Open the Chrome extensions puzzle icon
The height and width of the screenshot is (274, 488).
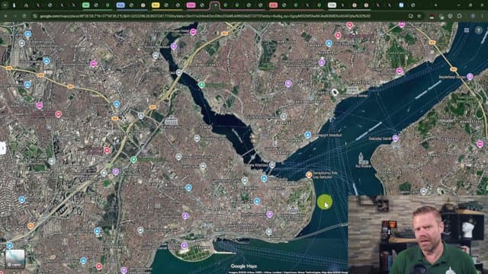pos(459,16)
